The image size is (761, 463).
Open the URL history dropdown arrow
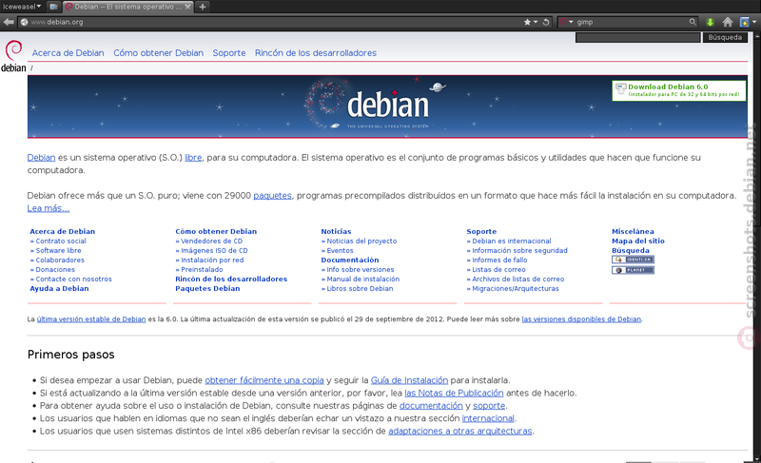coord(536,22)
